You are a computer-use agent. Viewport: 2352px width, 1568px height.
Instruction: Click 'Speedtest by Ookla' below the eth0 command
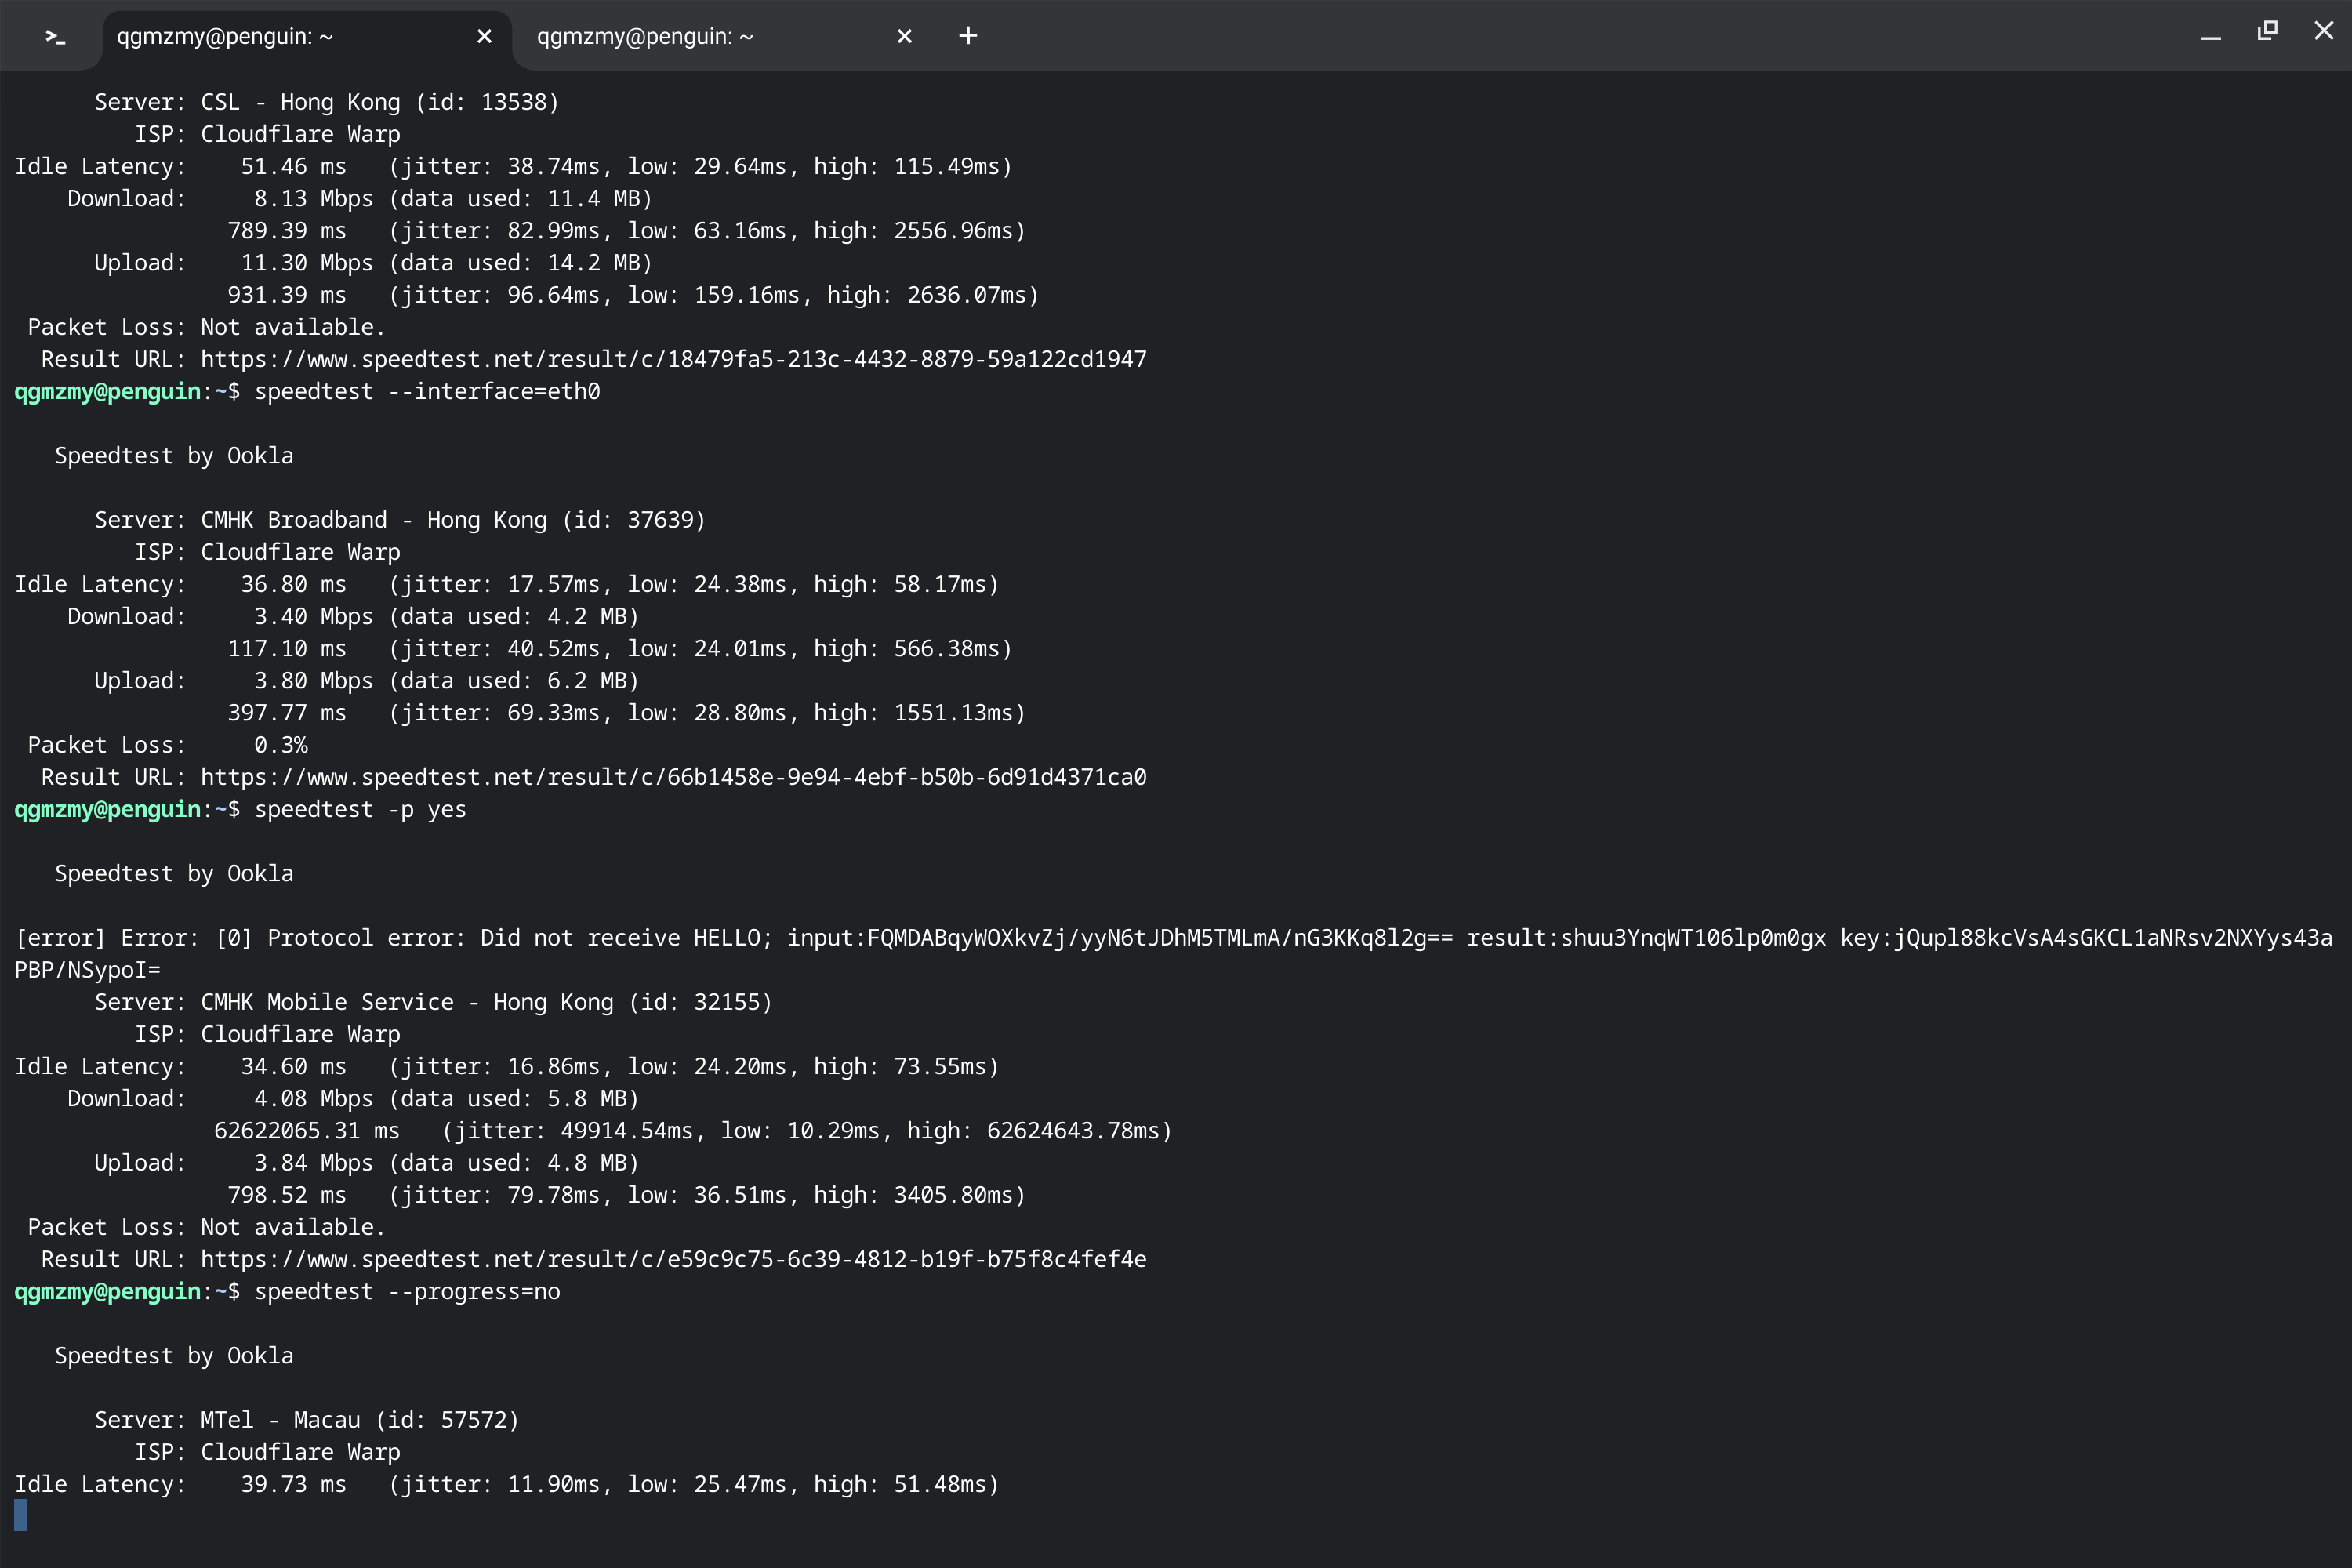point(174,456)
